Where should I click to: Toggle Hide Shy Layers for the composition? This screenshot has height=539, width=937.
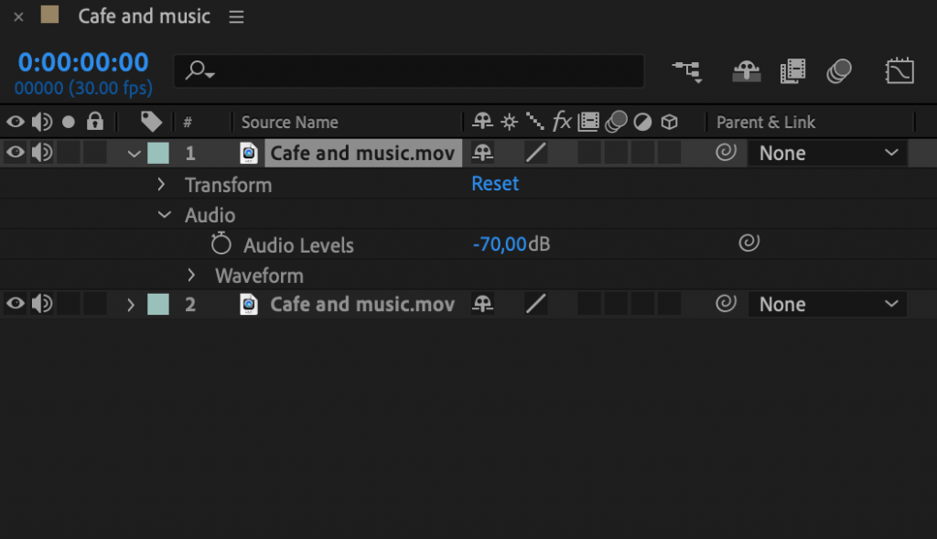coord(746,70)
